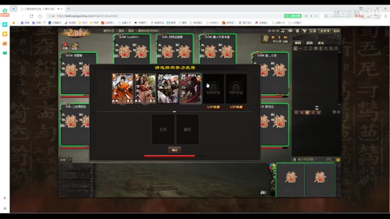Click the yellow star sidebar icon
The image size is (390, 219).
[5, 34]
